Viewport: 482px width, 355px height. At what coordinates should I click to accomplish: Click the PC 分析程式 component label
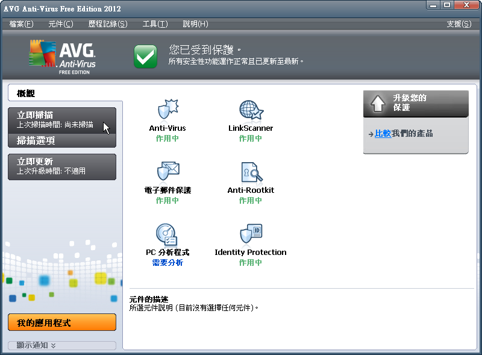pyautogui.click(x=167, y=253)
